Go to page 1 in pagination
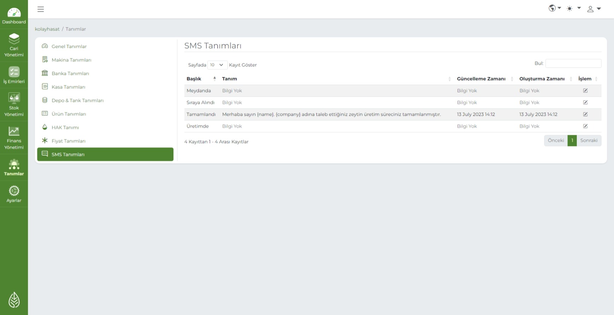This screenshot has width=614, height=315. click(x=572, y=141)
